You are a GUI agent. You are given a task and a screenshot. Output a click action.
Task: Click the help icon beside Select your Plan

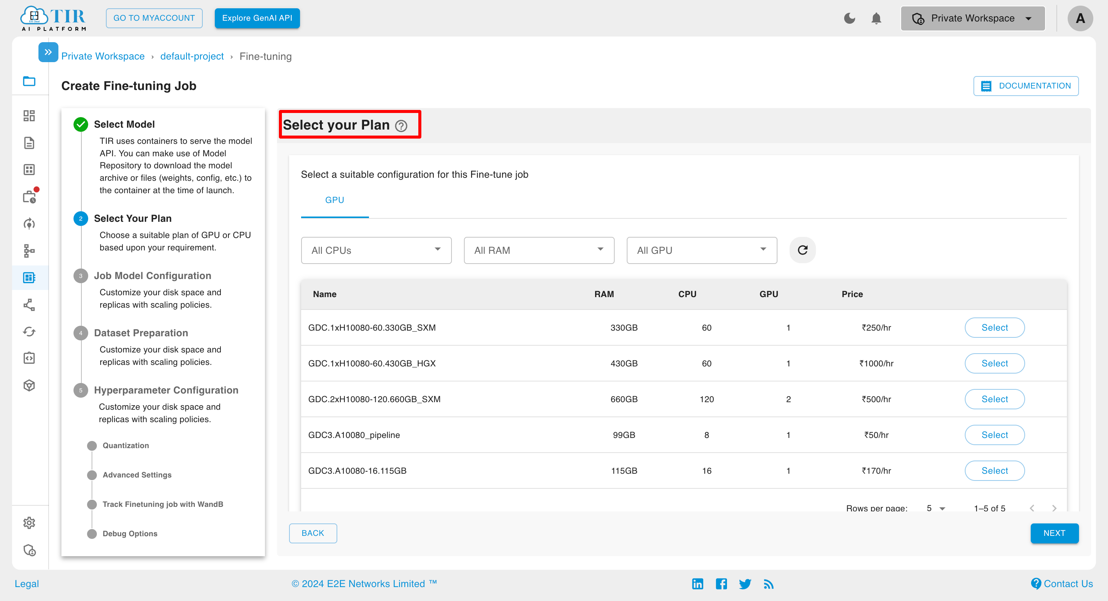tap(401, 125)
